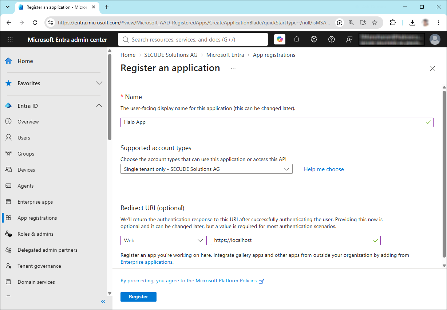Screen dimensions: 447x310
Task: Collapse the Entra ID section chevron
Action: click(x=99, y=106)
